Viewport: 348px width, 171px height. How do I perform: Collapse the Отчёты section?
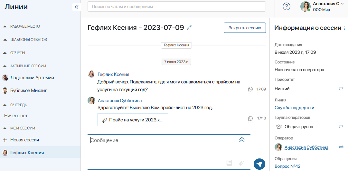click(x=5, y=53)
